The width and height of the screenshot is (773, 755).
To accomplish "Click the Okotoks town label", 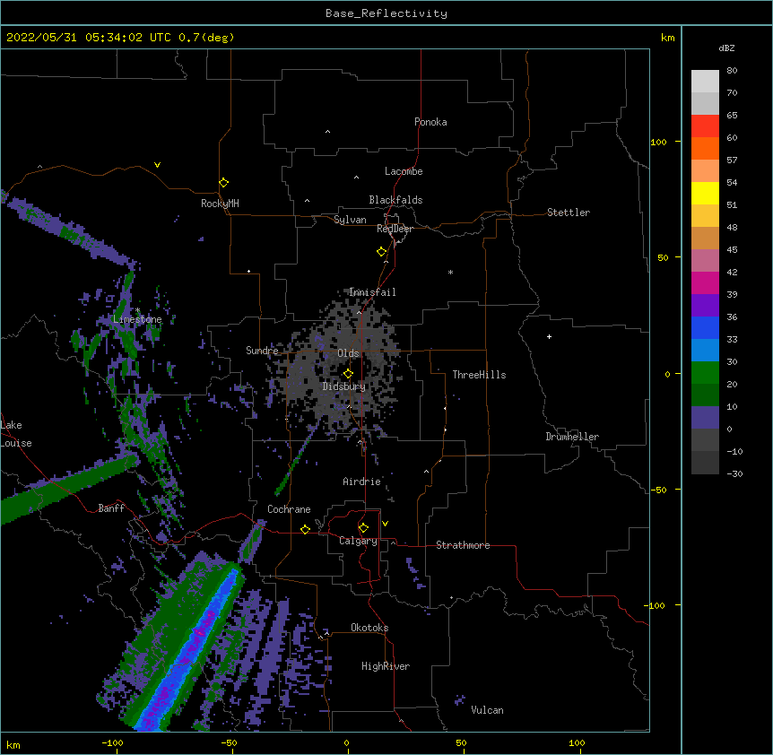I will 369,628.
